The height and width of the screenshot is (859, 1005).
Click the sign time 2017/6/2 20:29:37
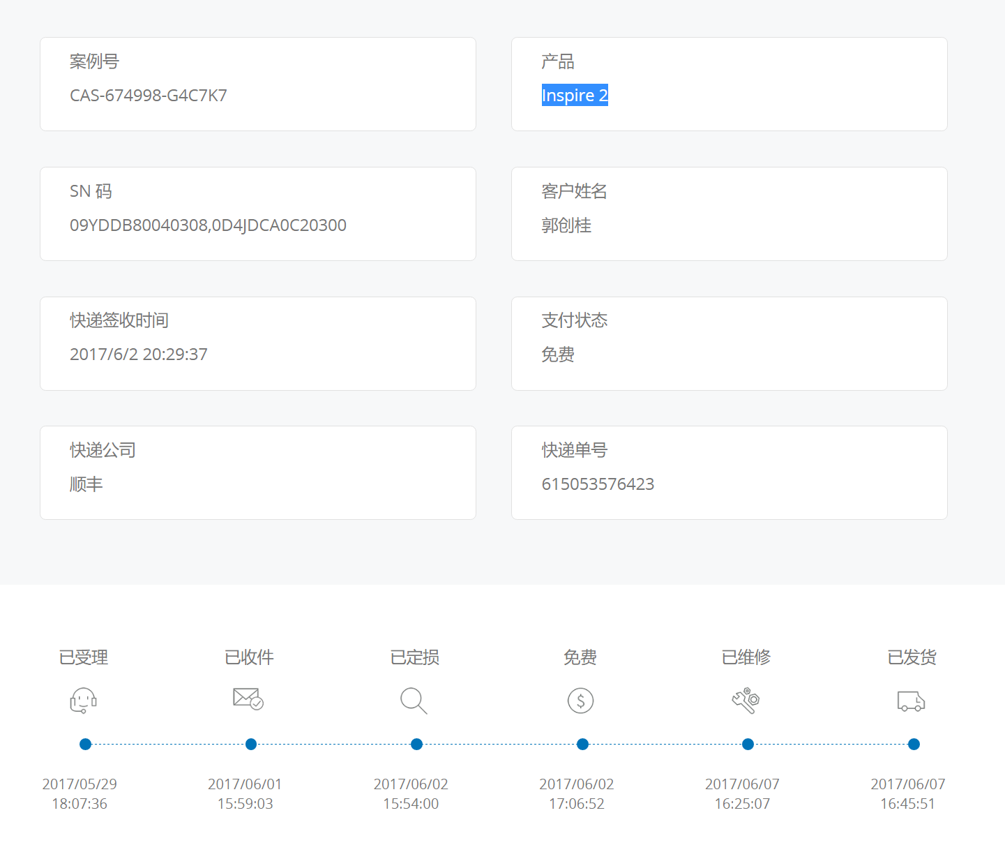point(139,354)
